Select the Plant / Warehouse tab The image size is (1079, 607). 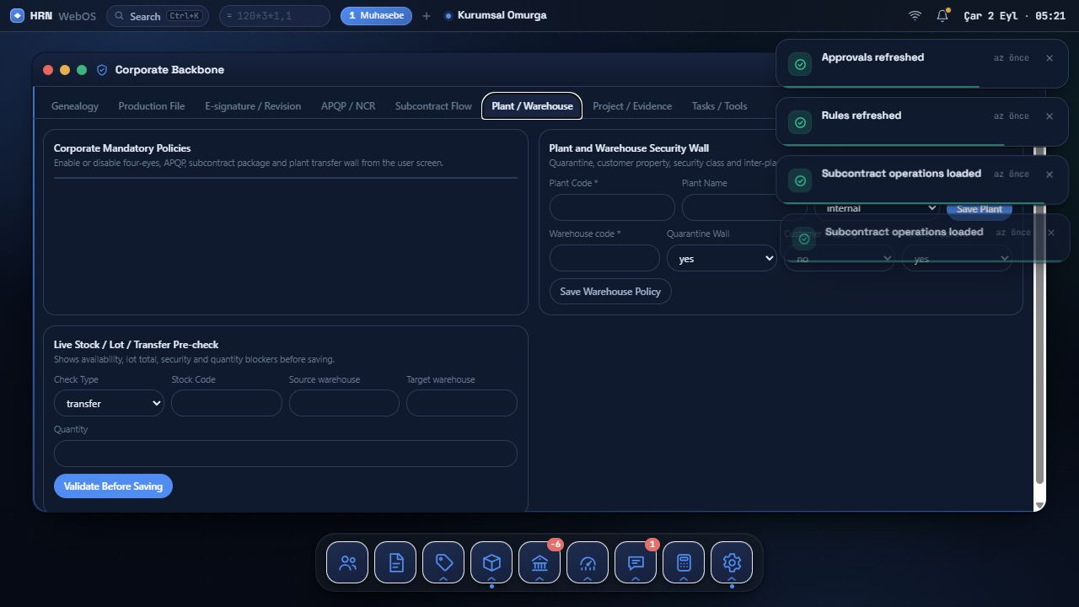coord(532,106)
